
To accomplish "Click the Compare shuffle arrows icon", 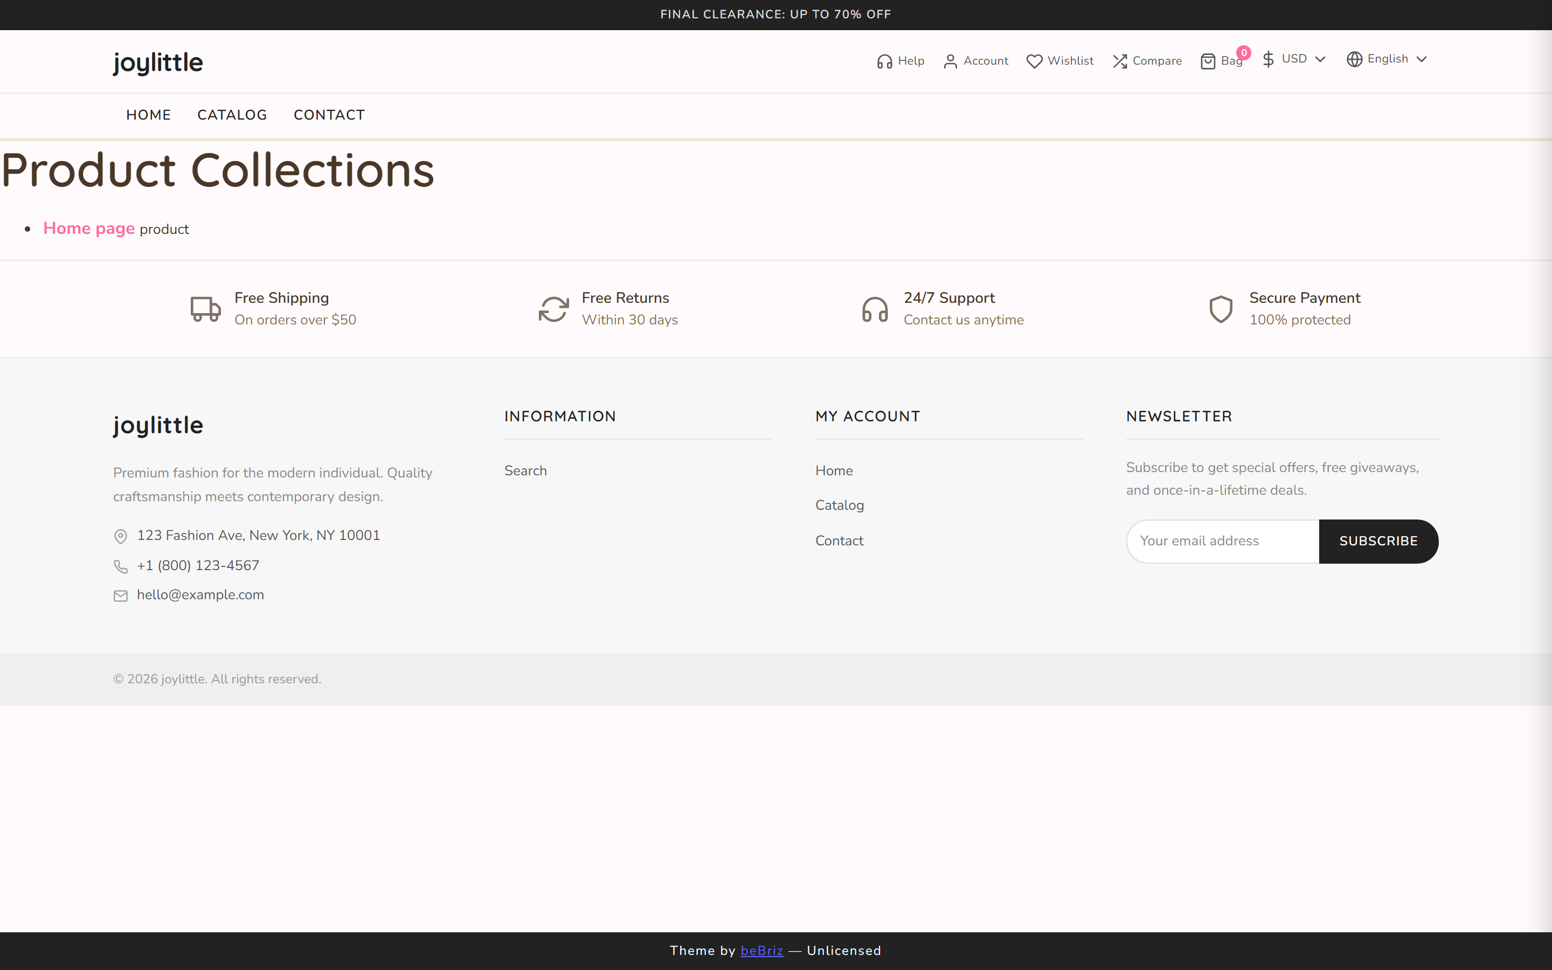I will tap(1120, 61).
